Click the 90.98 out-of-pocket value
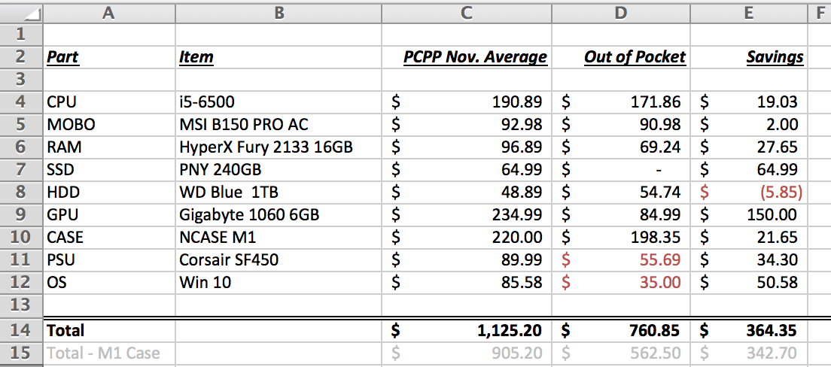Image resolution: width=831 pixels, height=367 pixels. coord(660,124)
